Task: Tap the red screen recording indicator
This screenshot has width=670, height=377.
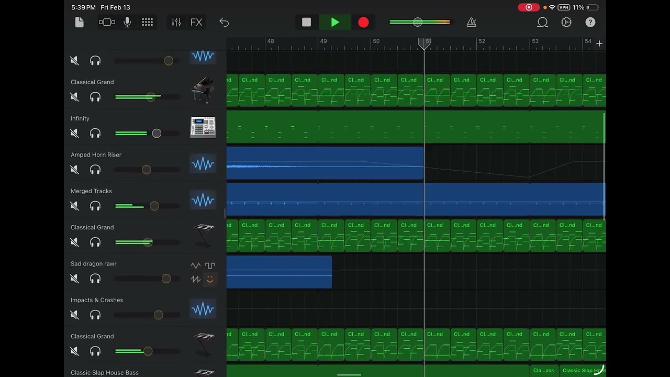Action: coord(529,7)
